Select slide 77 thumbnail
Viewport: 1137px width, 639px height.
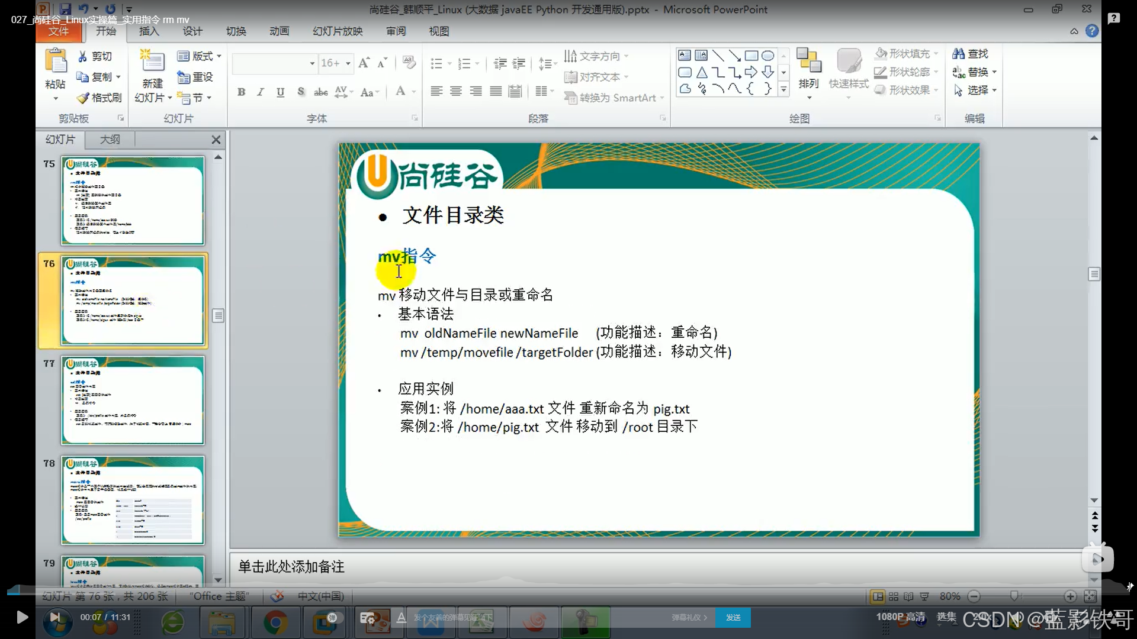pos(133,400)
